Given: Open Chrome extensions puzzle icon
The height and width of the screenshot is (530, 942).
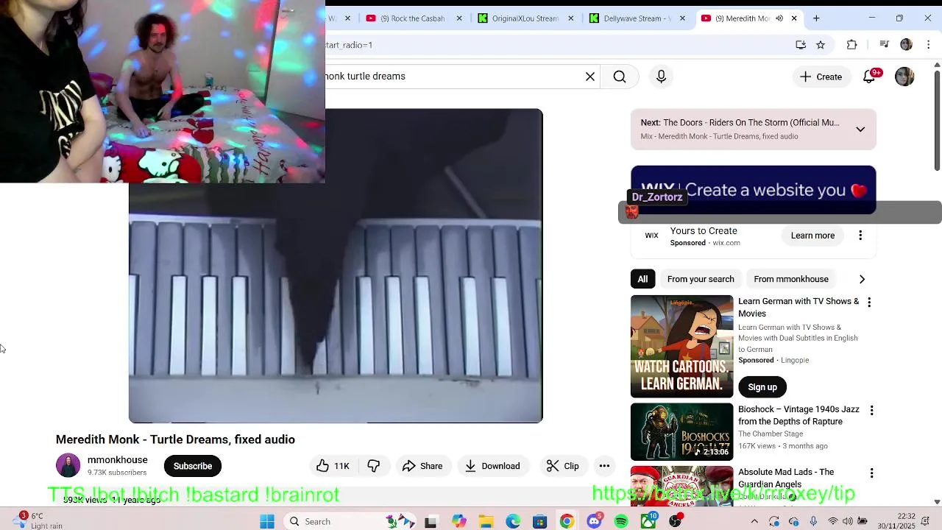Looking at the screenshot, I should coord(851,45).
